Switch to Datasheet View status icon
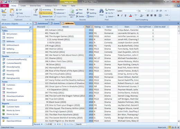 pyautogui.click(x=170, y=127)
